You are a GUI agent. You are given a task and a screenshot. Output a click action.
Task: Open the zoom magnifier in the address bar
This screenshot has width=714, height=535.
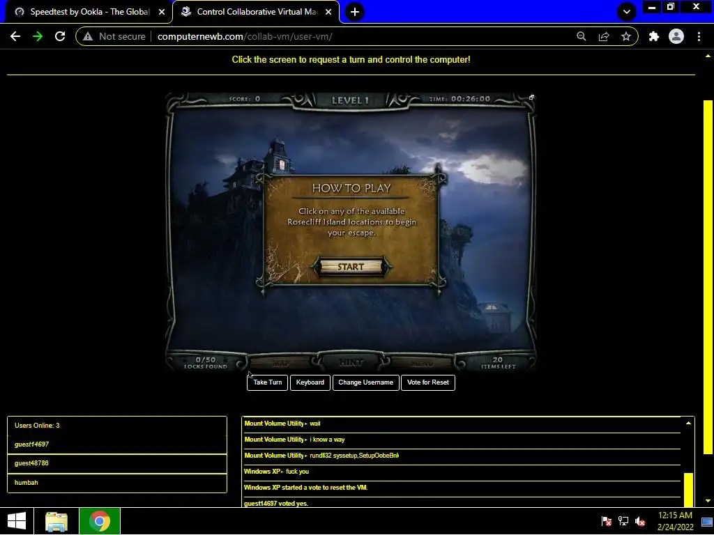pyautogui.click(x=581, y=36)
